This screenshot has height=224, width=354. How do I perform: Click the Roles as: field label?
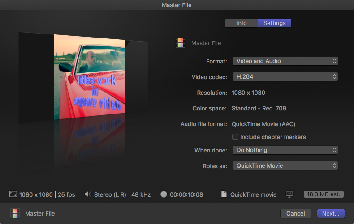[215, 166]
